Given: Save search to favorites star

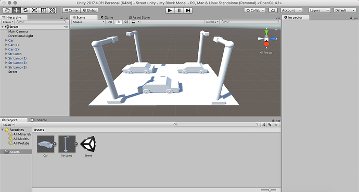Looking at the screenshot, I should click(x=276, y=125).
